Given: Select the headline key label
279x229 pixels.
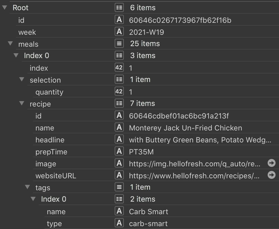Looking at the screenshot, I should coord(50,140).
